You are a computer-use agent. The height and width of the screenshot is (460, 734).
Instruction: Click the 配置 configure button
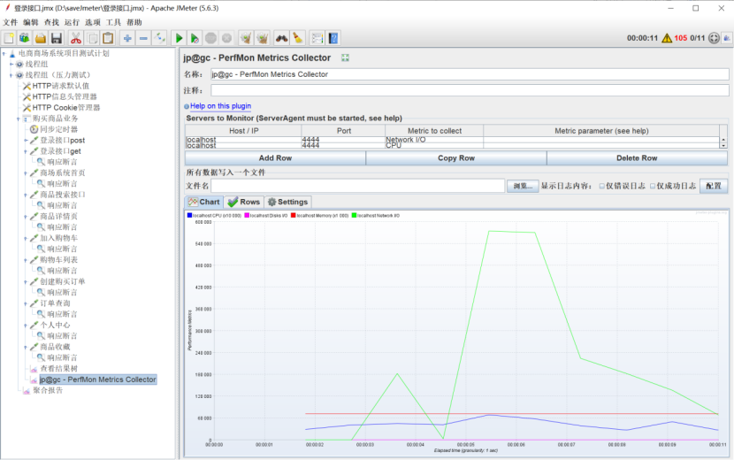(x=714, y=186)
